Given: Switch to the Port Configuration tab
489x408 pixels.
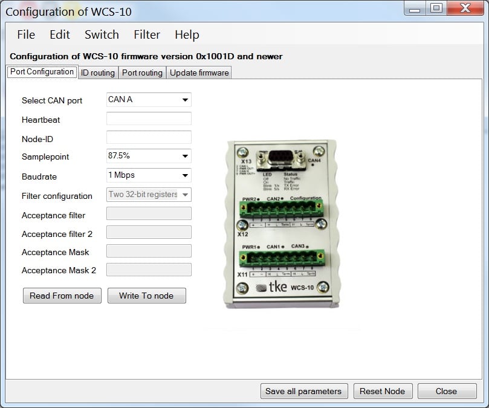Looking at the screenshot, I should pos(42,72).
